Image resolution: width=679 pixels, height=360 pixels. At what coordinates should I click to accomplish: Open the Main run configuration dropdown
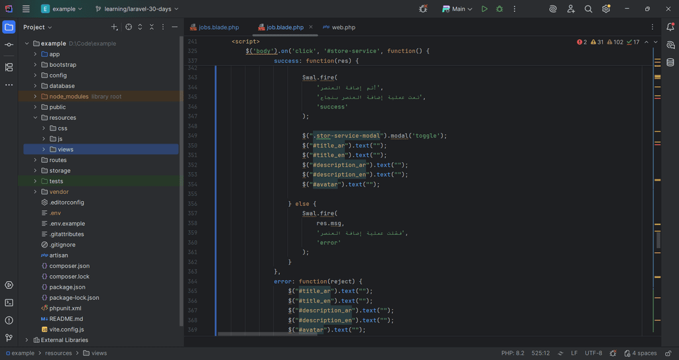pyautogui.click(x=458, y=9)
